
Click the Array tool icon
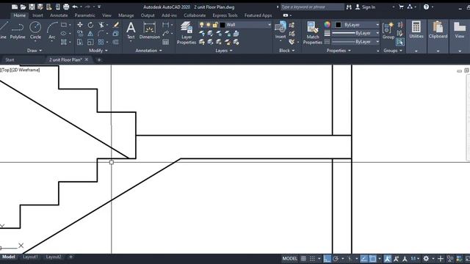101,43
